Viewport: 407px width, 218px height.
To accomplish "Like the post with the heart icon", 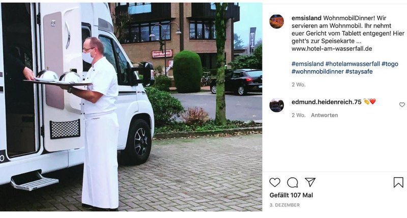I will point(275,182).
